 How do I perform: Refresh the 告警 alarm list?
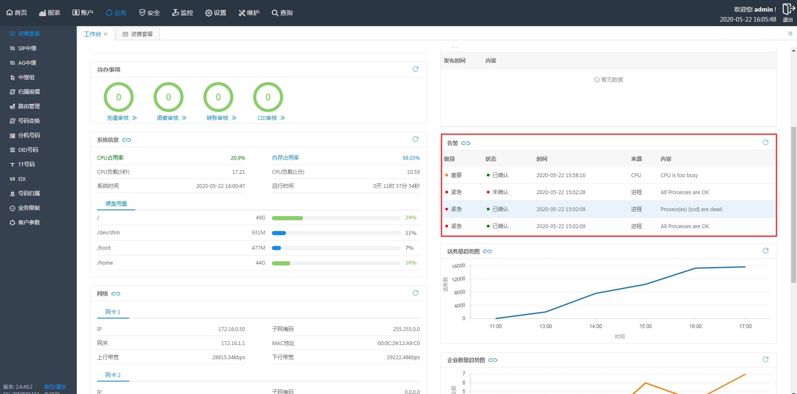[765, 143]
